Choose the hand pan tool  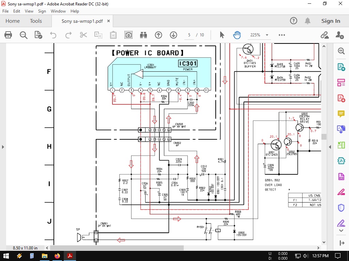(237, 35)
